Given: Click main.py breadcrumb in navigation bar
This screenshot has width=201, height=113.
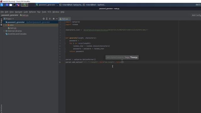Looking at the screenshot, I should point(24,15).
